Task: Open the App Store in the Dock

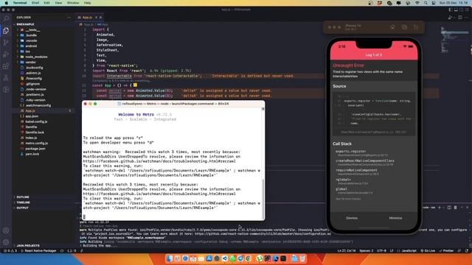Action: pos(209,258)
